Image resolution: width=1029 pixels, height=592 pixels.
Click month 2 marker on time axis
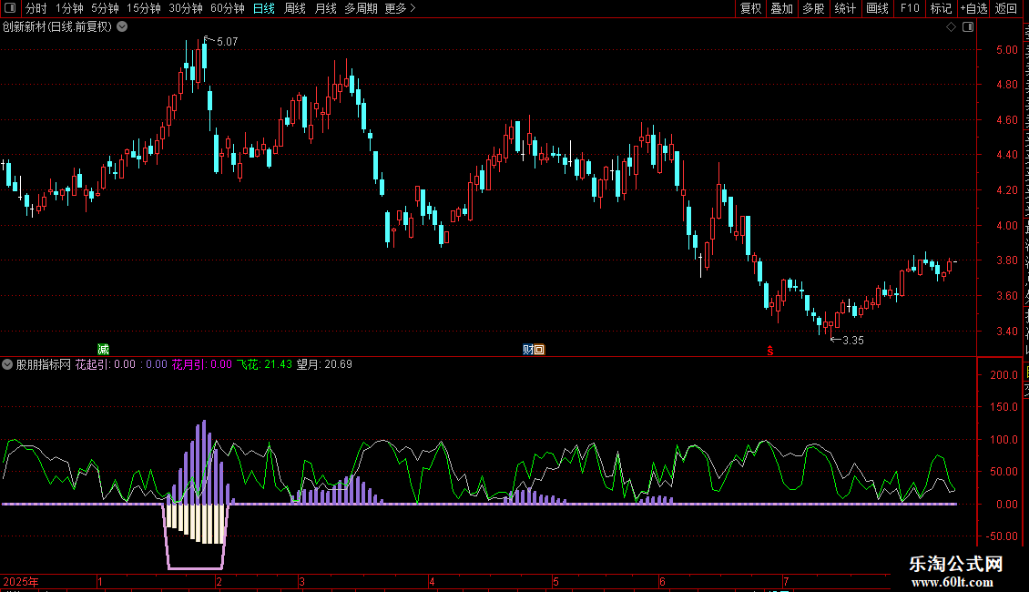tap(219, 581)
